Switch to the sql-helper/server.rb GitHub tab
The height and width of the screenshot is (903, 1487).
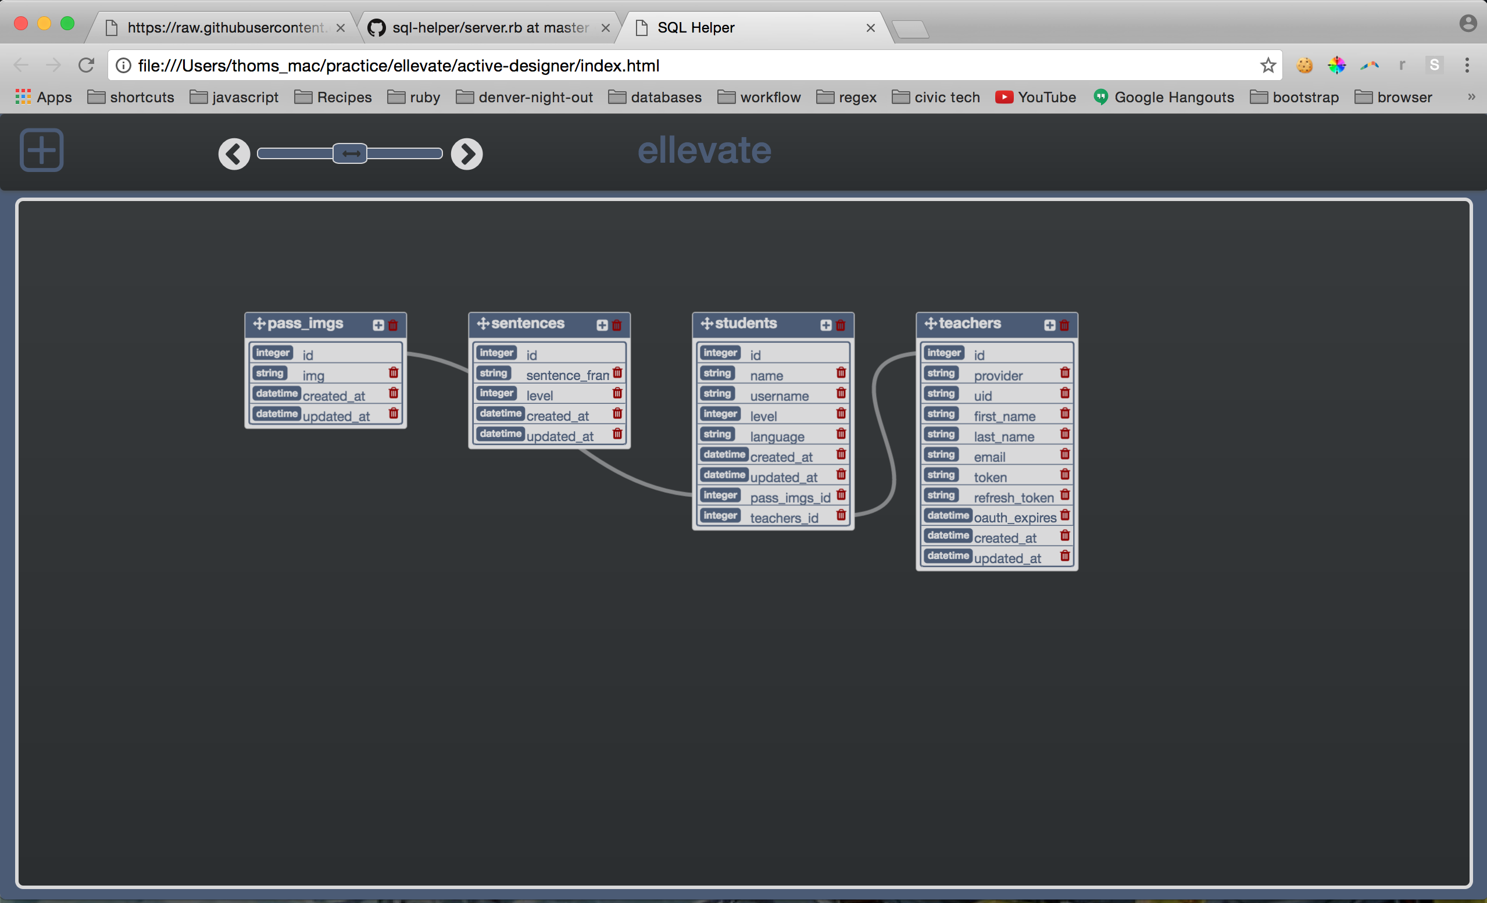[489, 27]
